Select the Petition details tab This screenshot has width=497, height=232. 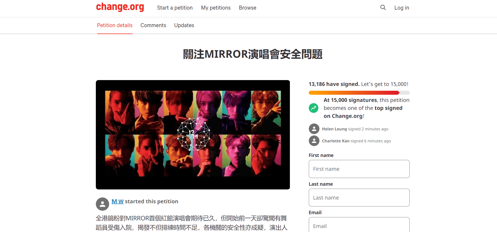pos(115,25)
